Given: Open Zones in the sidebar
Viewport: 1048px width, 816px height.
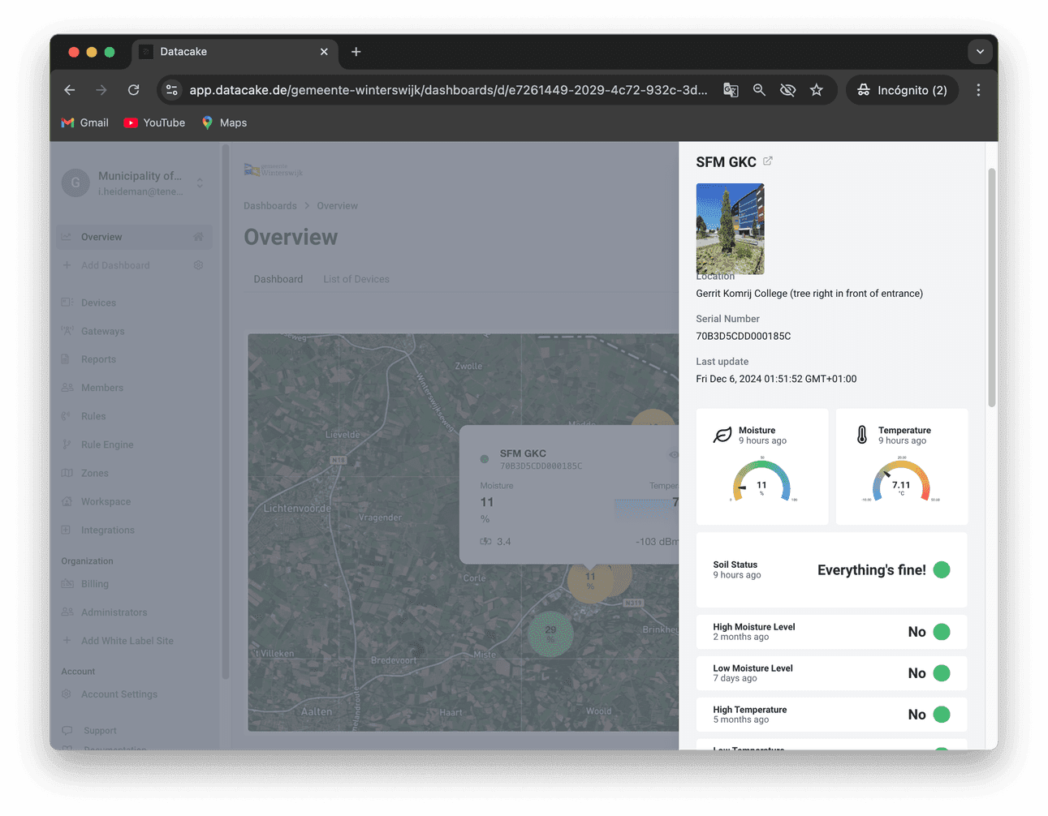Looking at the screenshot, I should pos(94,473).
